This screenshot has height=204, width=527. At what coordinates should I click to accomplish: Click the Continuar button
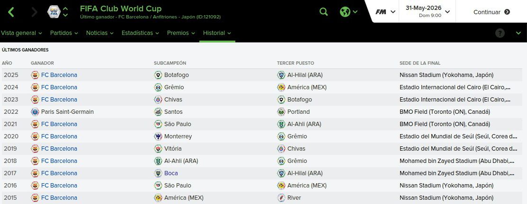coord(491,12)
